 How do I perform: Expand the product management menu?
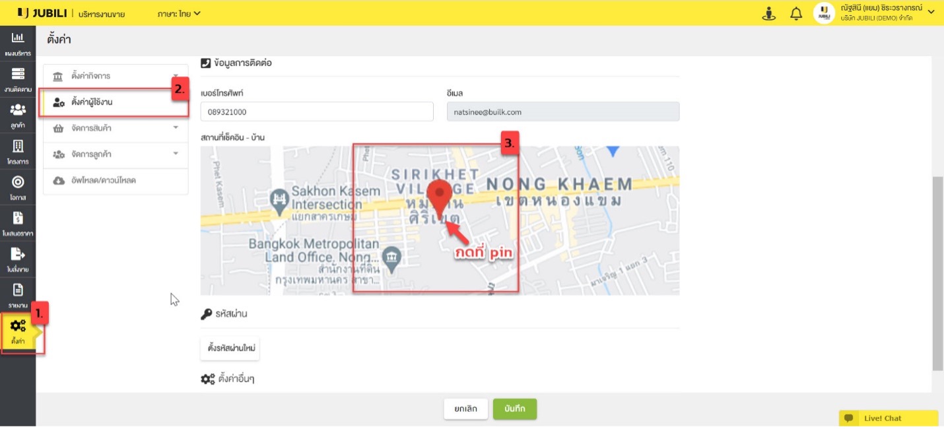point(116,128)
